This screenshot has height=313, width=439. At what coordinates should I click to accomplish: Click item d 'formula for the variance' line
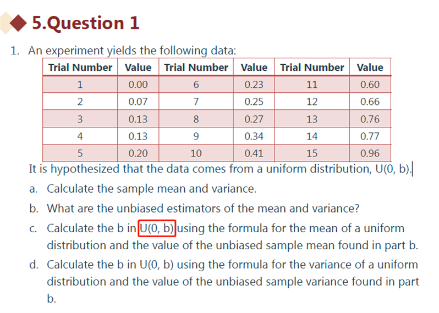click(232, 265)
